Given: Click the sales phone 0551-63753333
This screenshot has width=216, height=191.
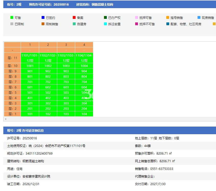Looking at the screenshot, I should point(162,169).
